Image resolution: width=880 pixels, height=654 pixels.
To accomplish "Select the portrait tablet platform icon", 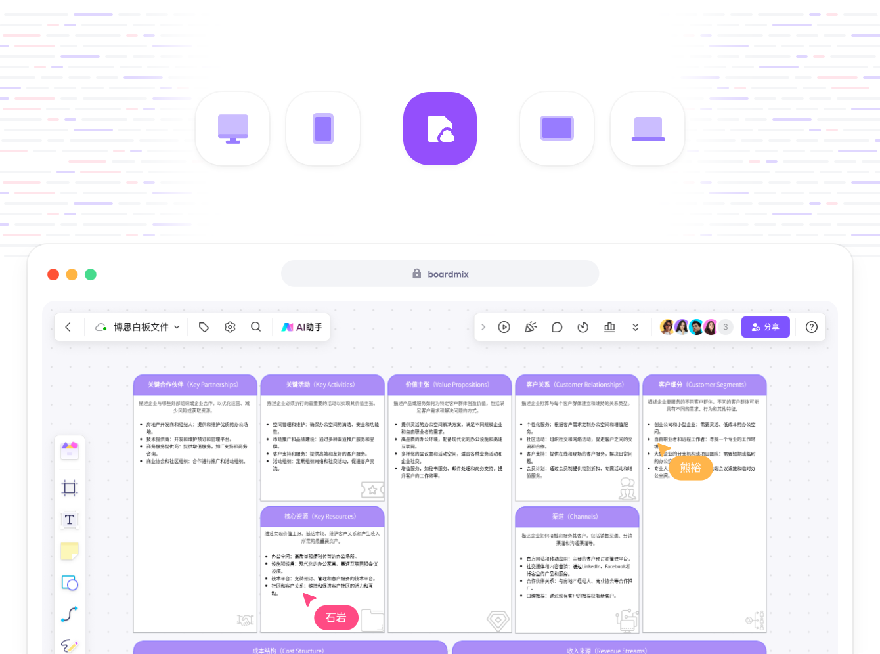I will pyautogui.click(x=323, y=129).
